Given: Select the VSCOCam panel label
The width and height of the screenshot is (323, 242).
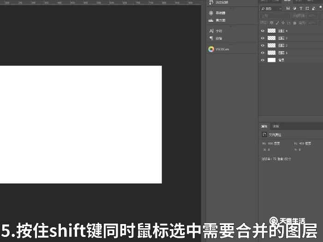Looking at the screenshot, I should click(x=222, y=49).
